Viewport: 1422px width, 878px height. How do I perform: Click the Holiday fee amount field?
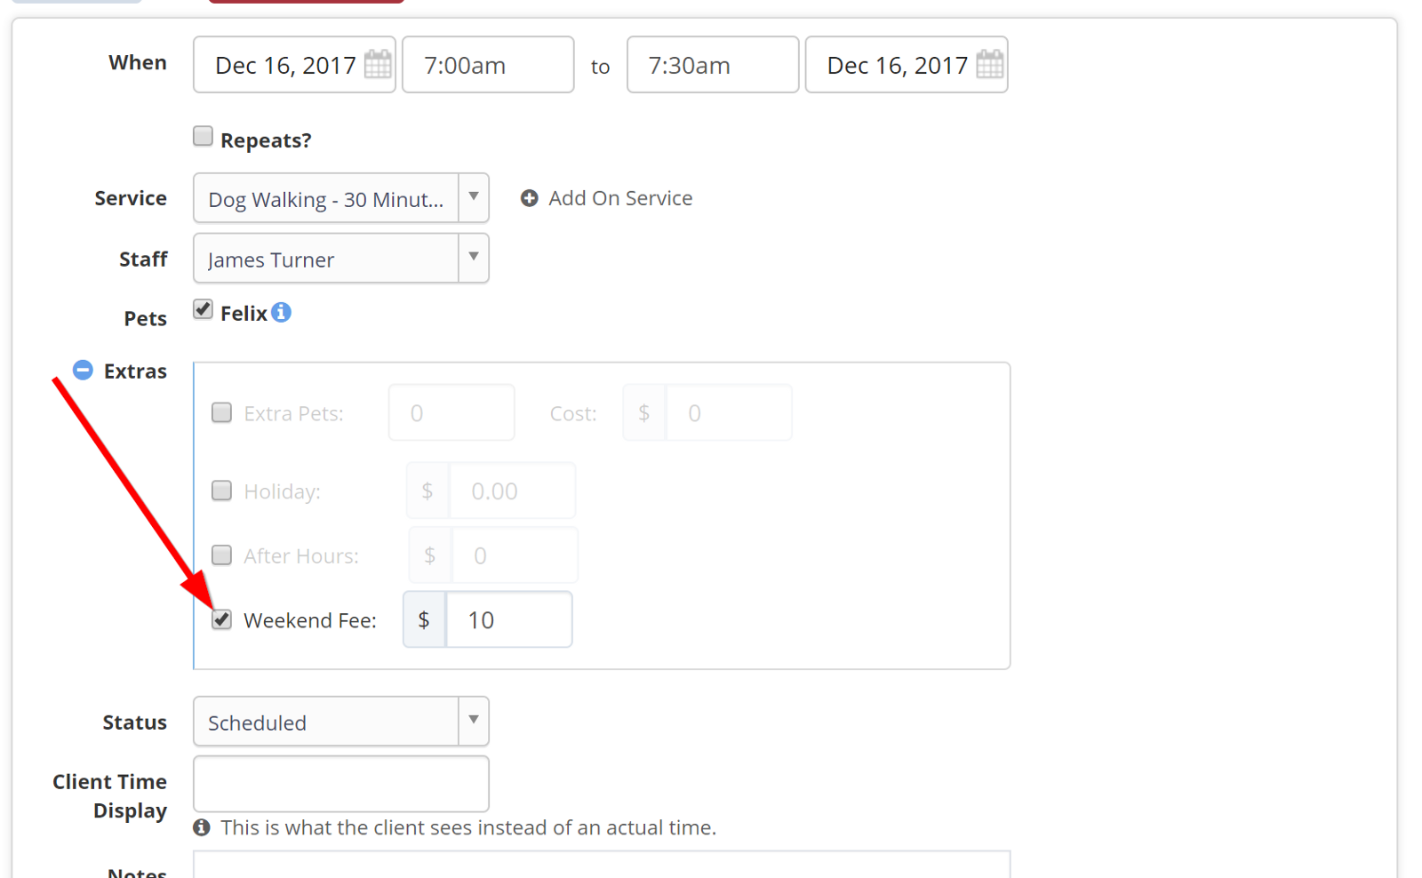(512, 491)
